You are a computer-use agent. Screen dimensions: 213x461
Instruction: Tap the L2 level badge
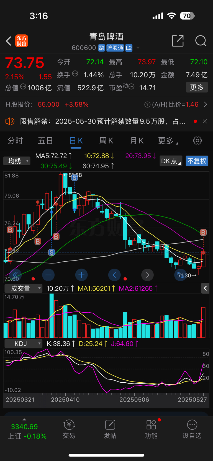pyautogui.click(x=129, y=48)
